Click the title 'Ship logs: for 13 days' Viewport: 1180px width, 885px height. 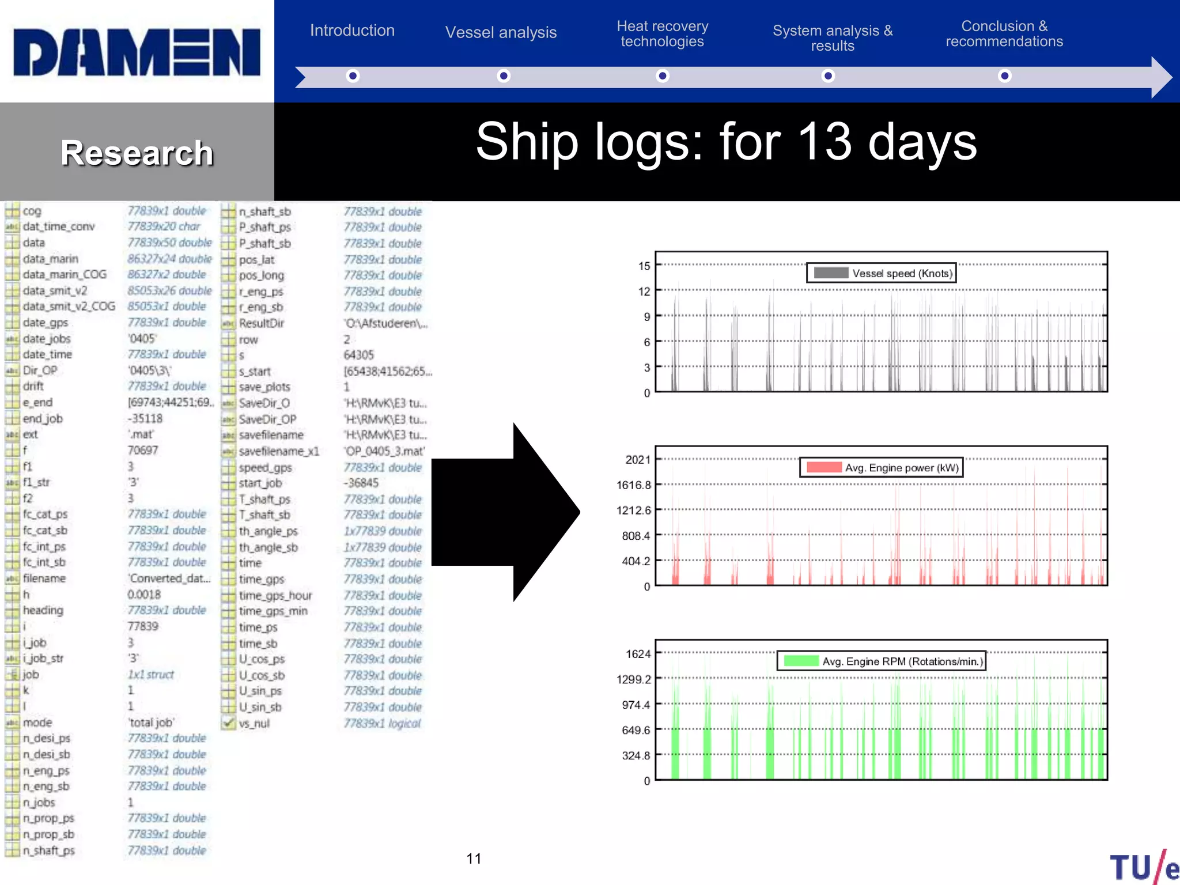coord(726,142)
